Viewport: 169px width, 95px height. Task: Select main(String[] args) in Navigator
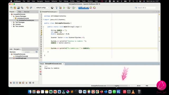[x=21, y=58]
